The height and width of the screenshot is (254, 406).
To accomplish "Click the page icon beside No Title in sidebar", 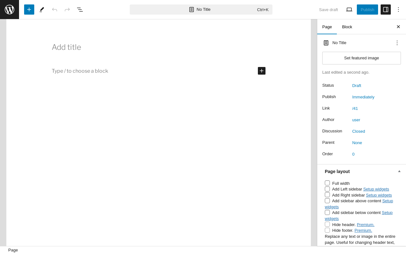I will [326, 43].
